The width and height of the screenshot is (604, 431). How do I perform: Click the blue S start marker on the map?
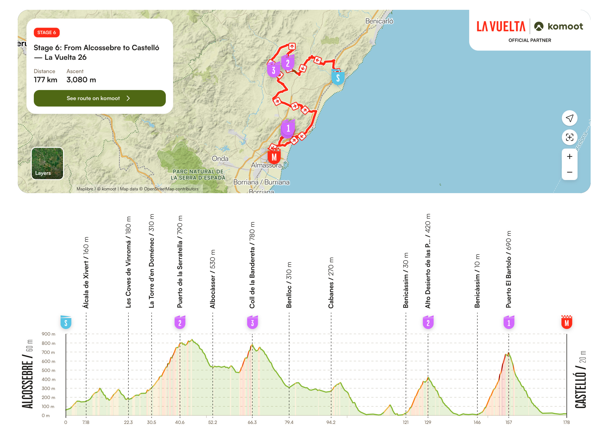coord(338,77)
